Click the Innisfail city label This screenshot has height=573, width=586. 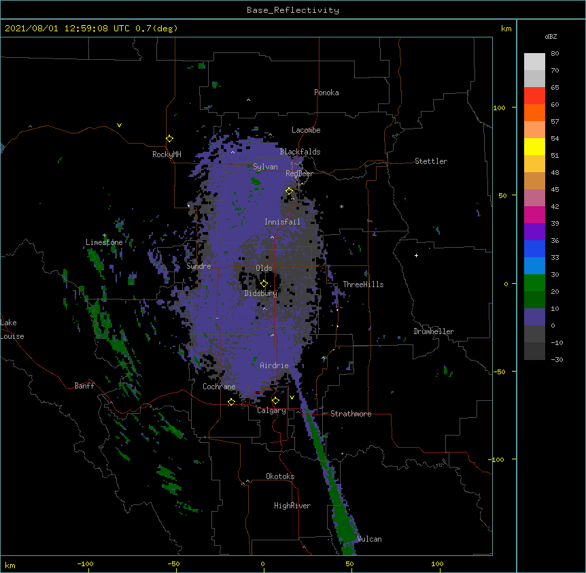[282, 222]
